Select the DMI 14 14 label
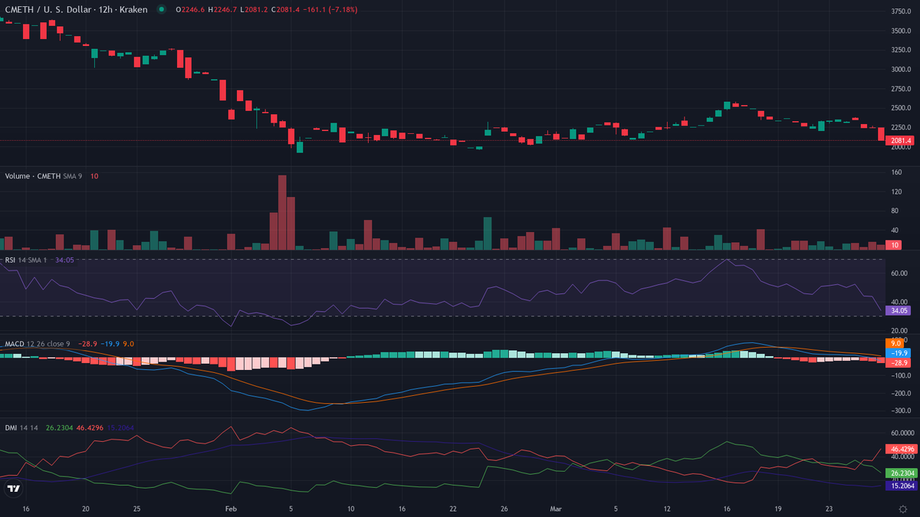 click(x=22, y=427)
